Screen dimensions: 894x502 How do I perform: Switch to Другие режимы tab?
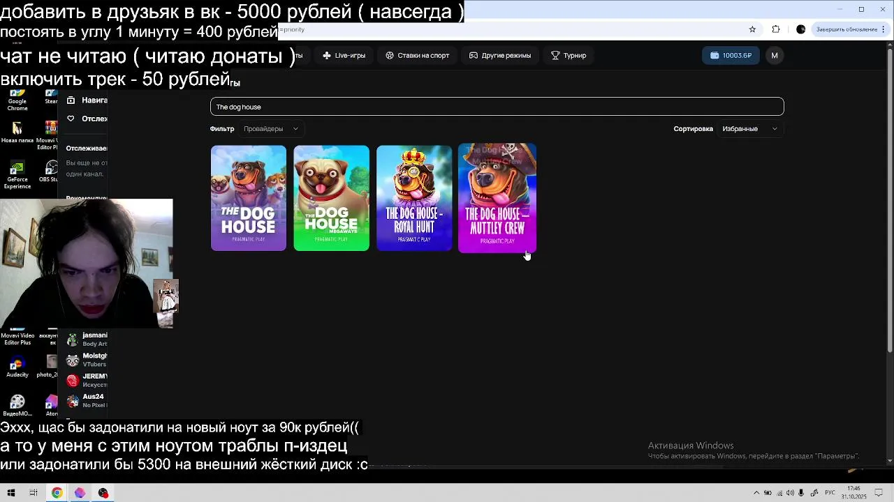500,55
